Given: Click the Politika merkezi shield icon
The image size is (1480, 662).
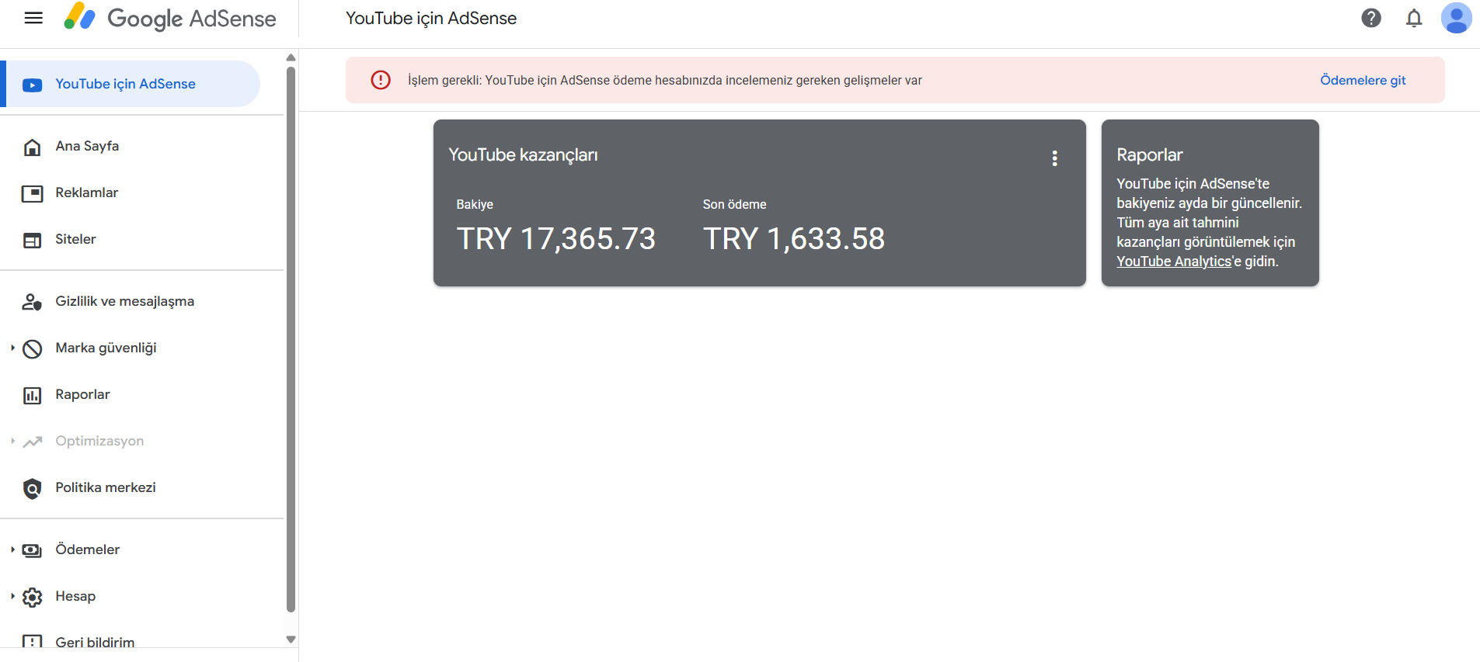Looking at the screenshot, I should pyautogui.click(x=33, y=488).
